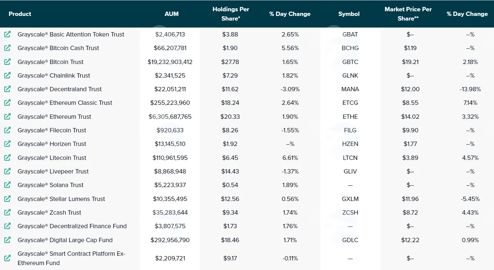This screenshot has height=270, width=494.
Task: Open external link icon for Basic Attention Token Trust
Action: tap(7, 34)
